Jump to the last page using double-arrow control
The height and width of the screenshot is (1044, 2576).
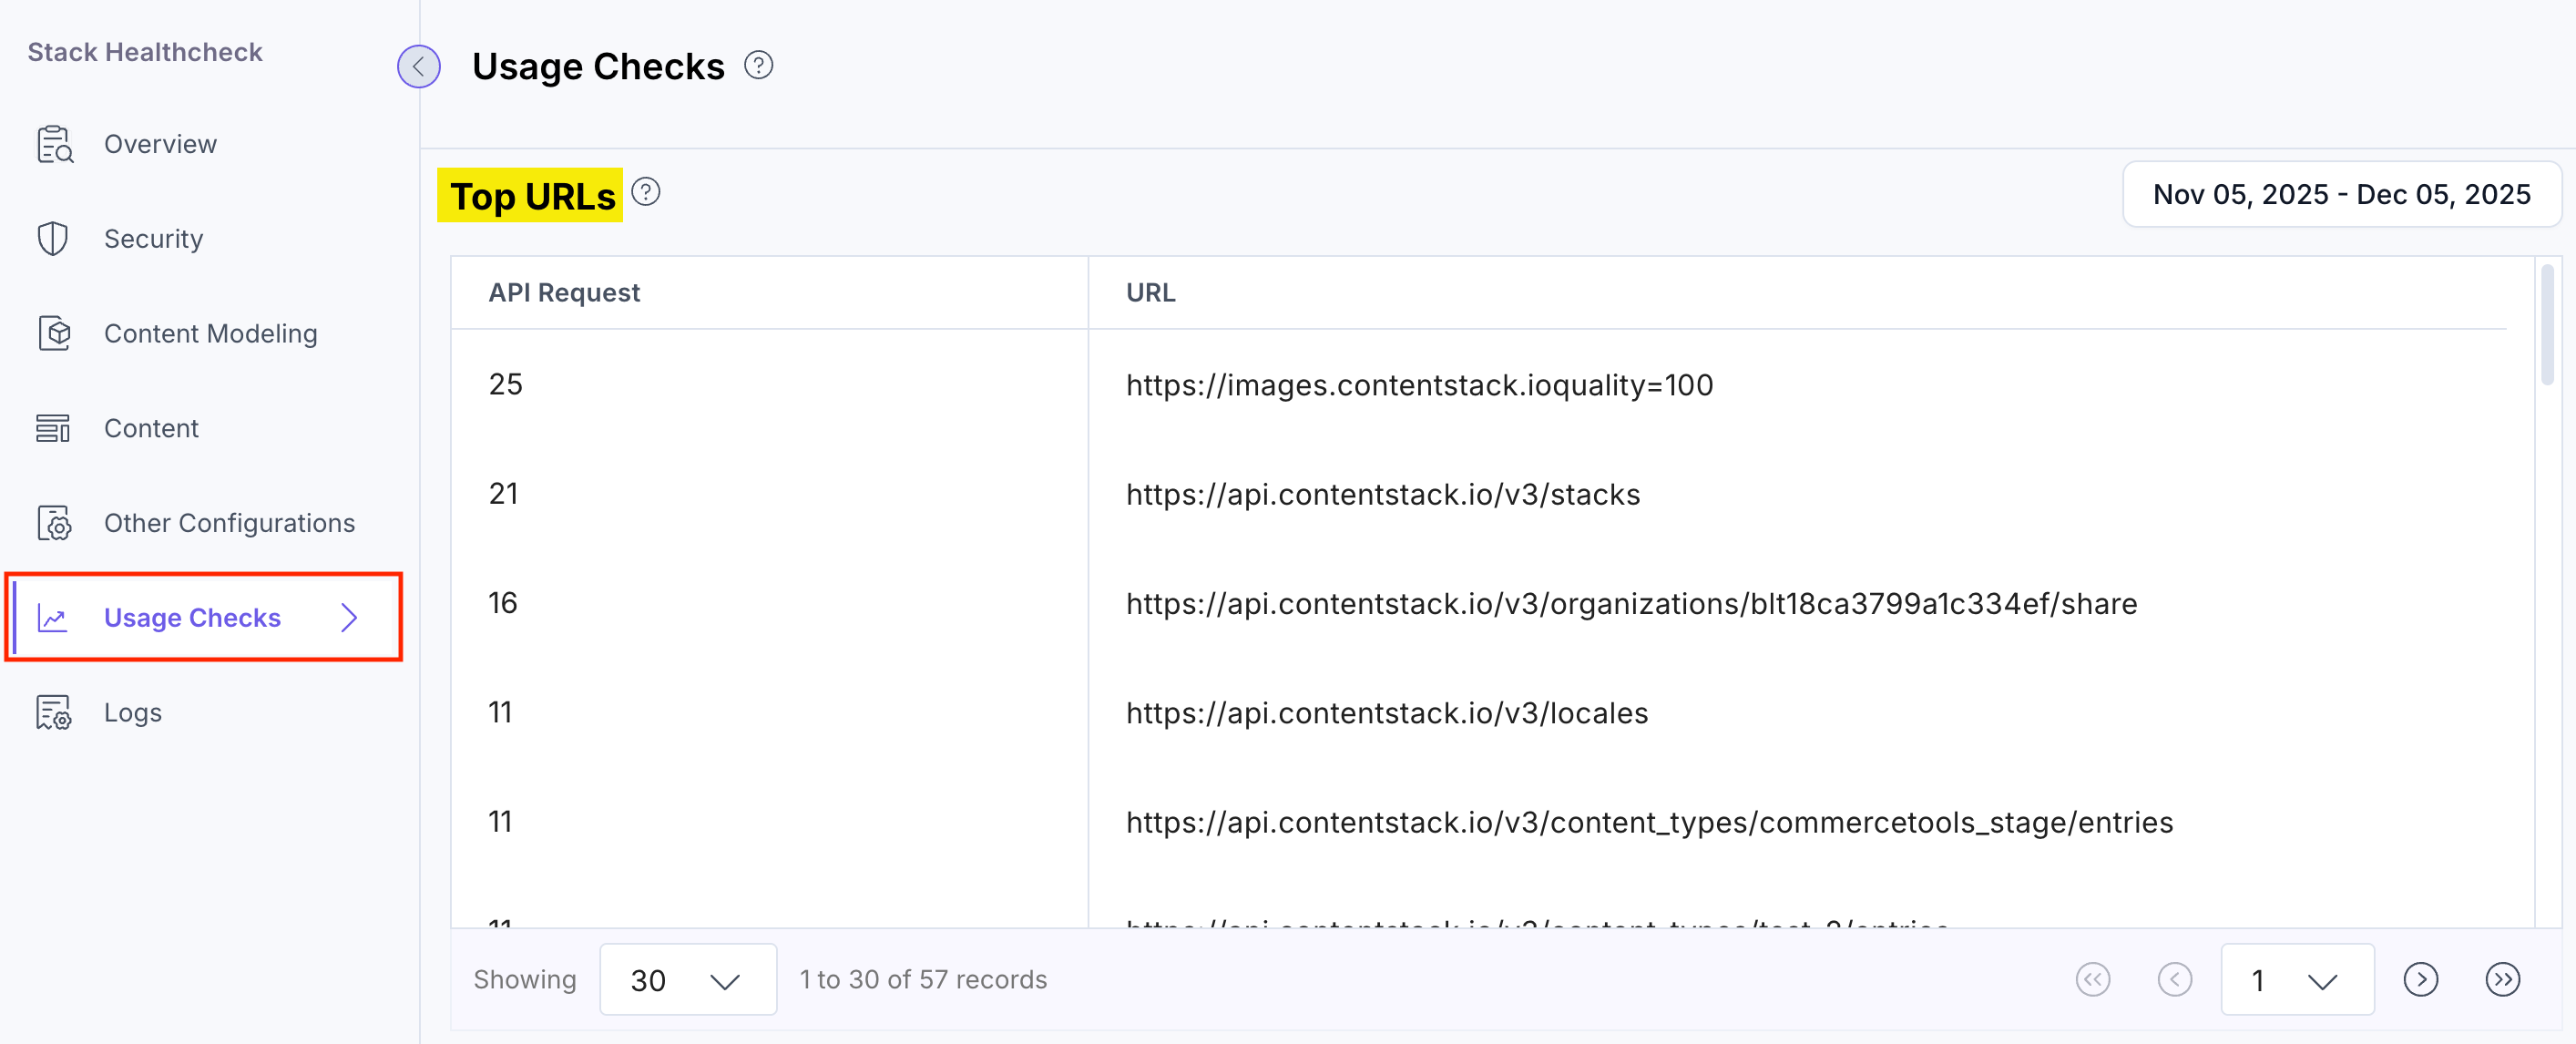[2502, 979]
